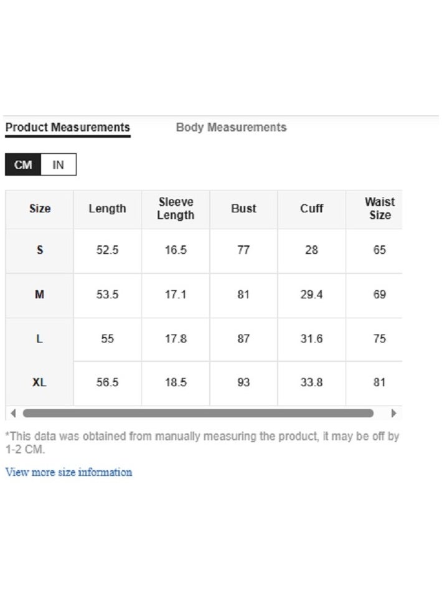Select the Bust column header

(x=243, y=209)
